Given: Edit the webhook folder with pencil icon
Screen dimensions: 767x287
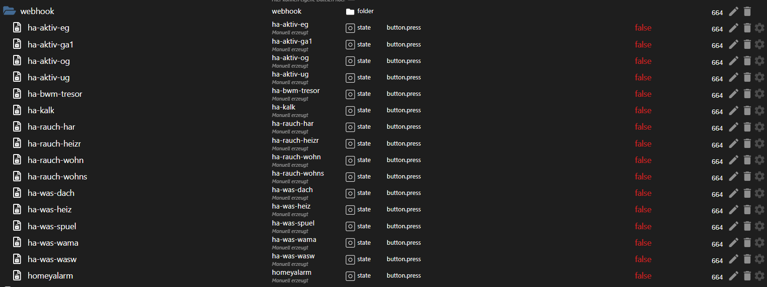Looking at the screenshot, I should pos(734,11).
